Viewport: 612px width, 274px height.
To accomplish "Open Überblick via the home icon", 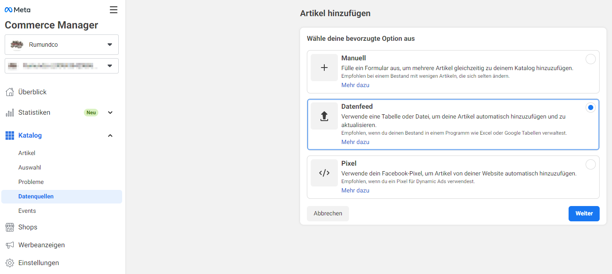I will click(9, 92).
